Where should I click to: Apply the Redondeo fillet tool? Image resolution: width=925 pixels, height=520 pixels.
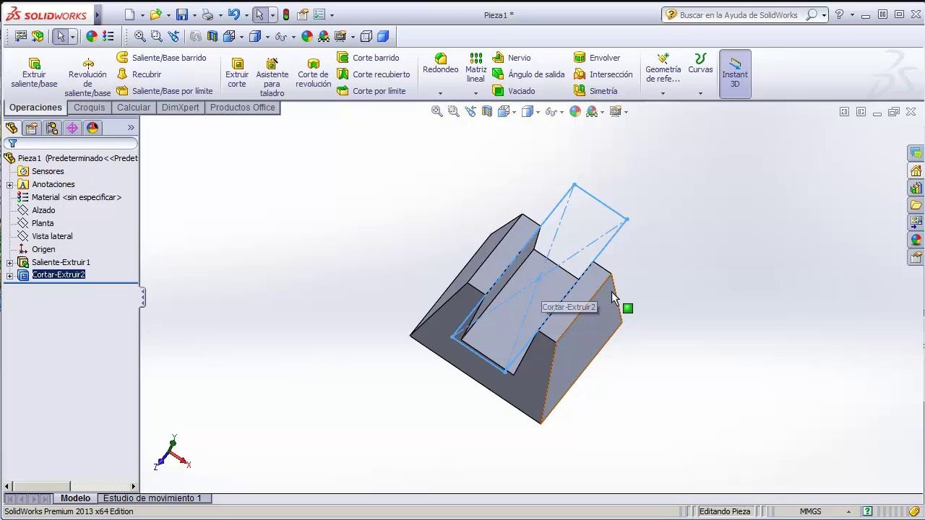441,64
